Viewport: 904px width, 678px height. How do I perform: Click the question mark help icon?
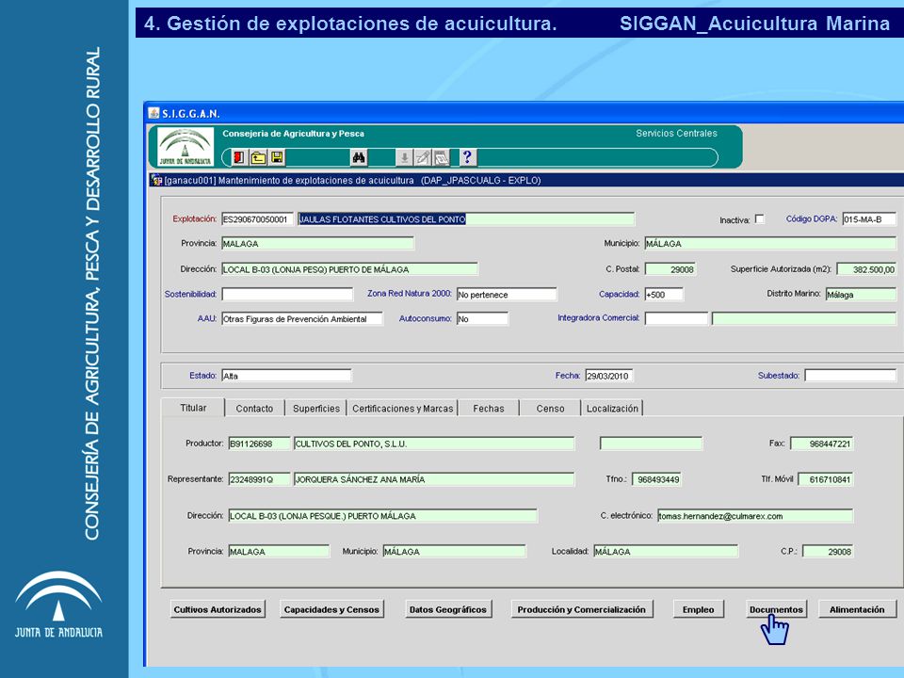click(467, 157)
